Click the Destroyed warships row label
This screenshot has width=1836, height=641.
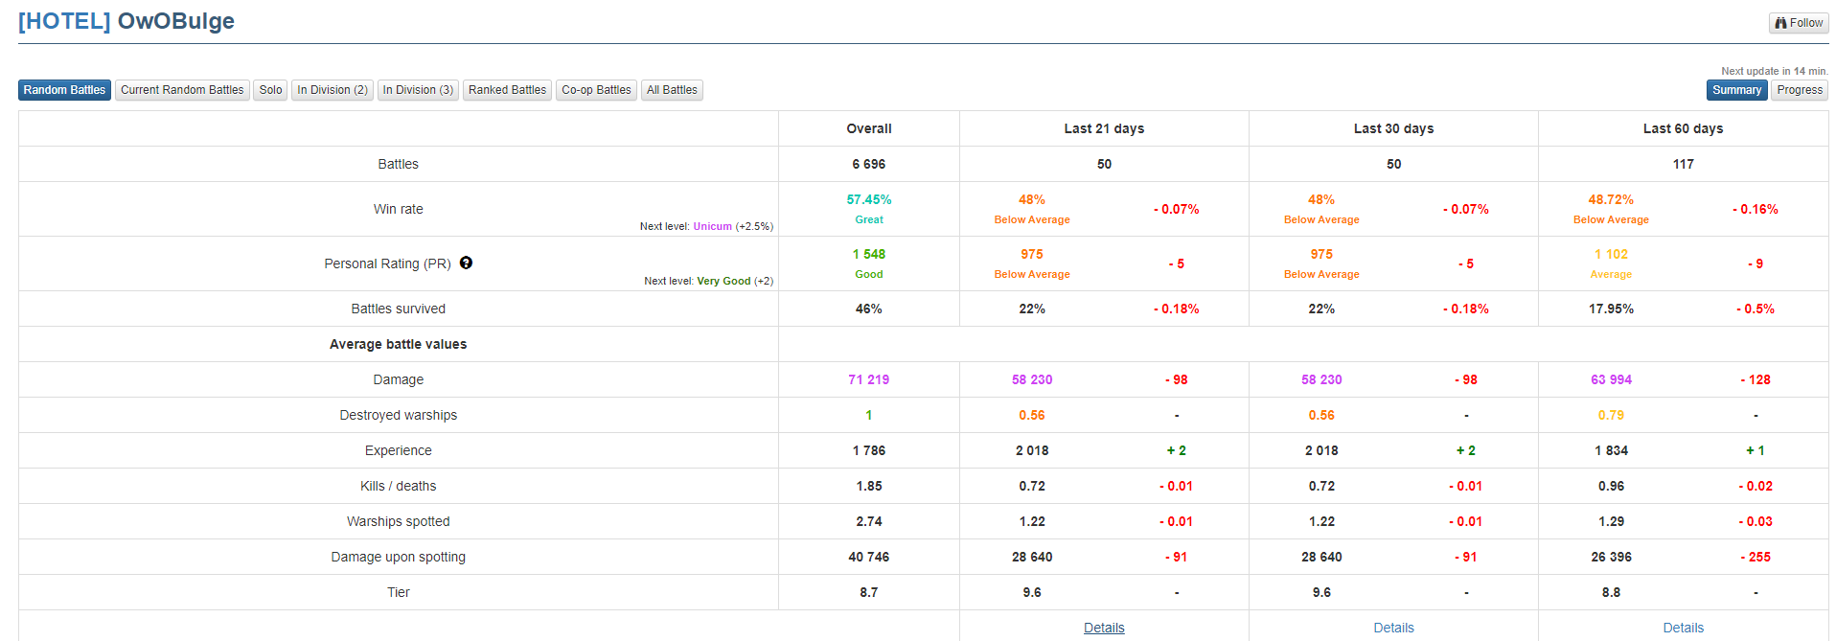pyautogui.click(x=398, y=415)
